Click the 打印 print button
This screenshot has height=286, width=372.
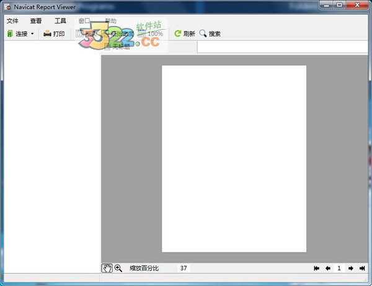coord(54,33)
